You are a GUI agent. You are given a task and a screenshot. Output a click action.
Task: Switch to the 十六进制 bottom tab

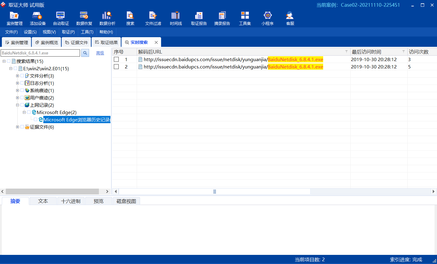(x=71, y=201)
